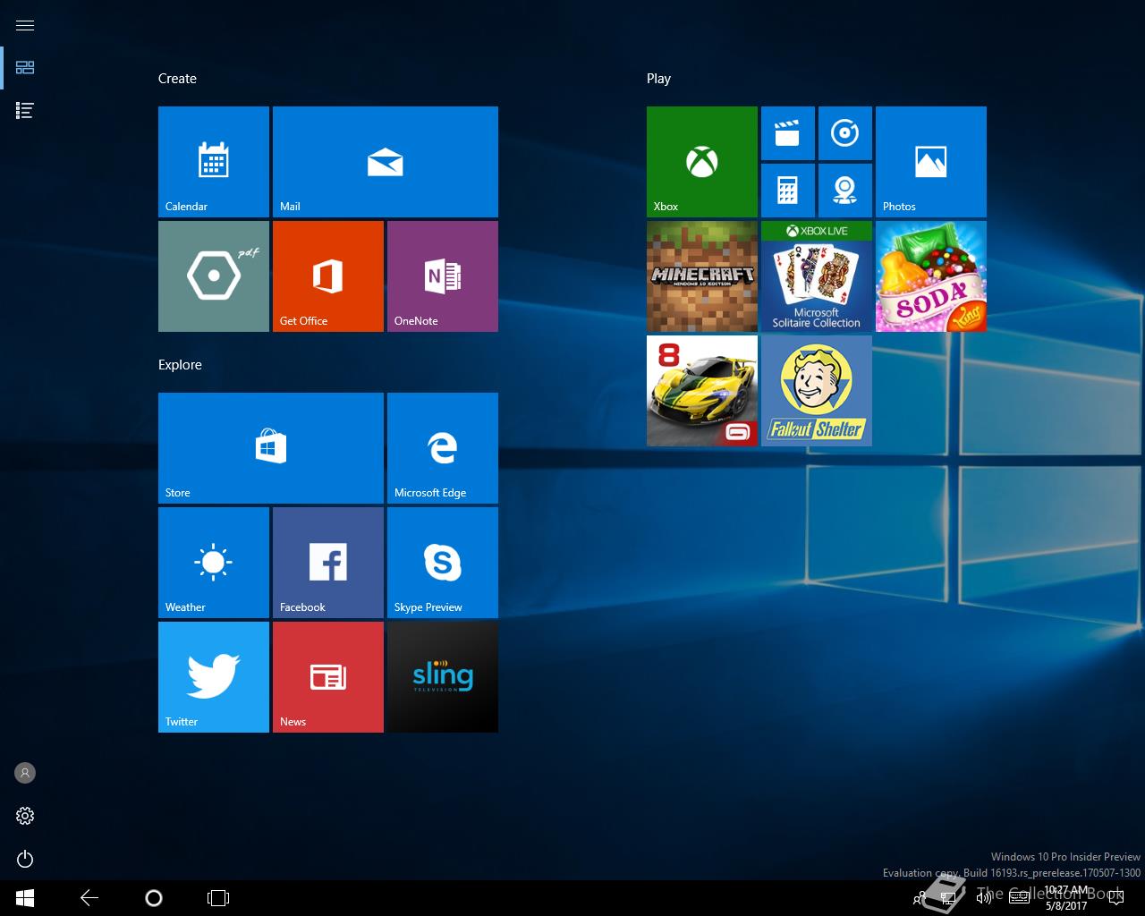Open the Get Office tile
Screen dimensions: 1145x916
(x=328, y=276)
